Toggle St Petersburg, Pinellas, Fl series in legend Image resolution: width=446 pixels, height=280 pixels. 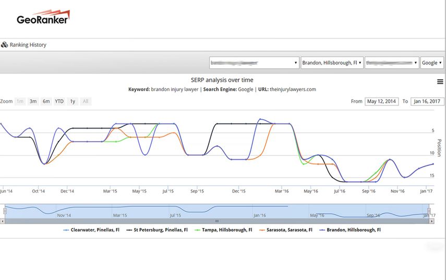click(x=157, y=230)
